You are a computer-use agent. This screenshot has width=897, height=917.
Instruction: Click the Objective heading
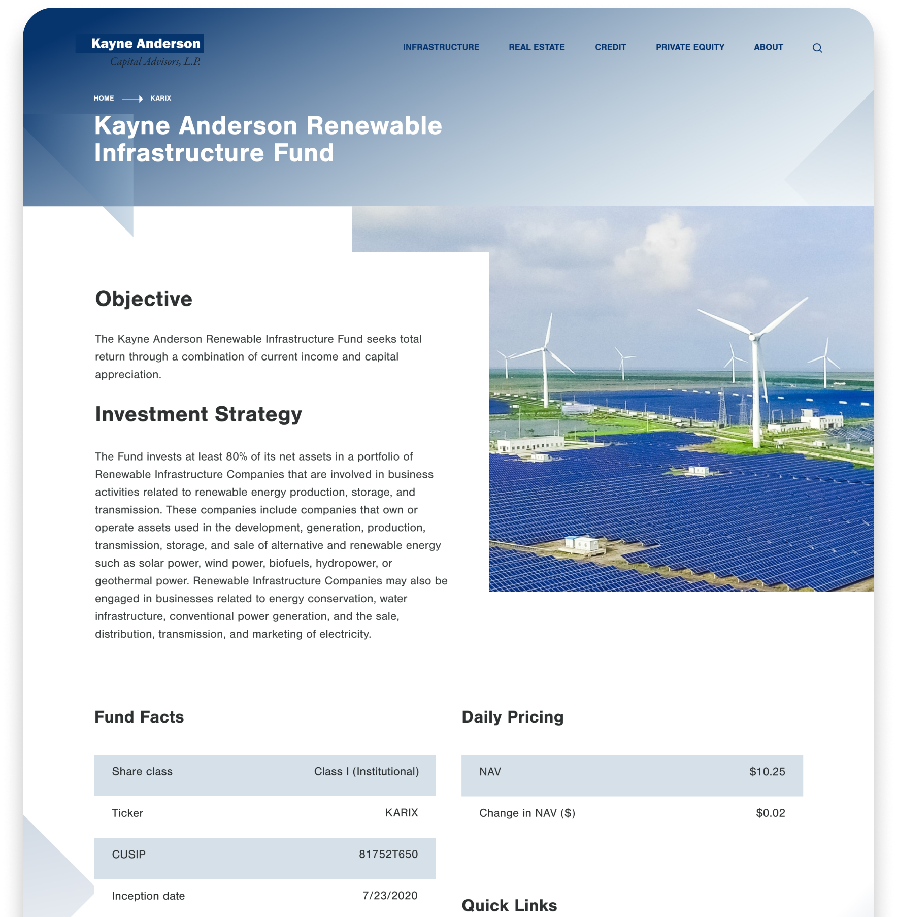[144, 299]
